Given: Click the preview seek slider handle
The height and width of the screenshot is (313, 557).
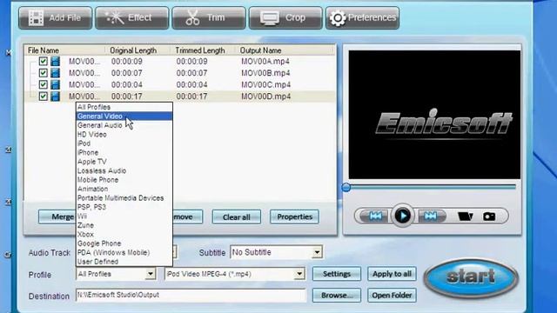Looking at the screenshot, I should (x=346, y=187).
